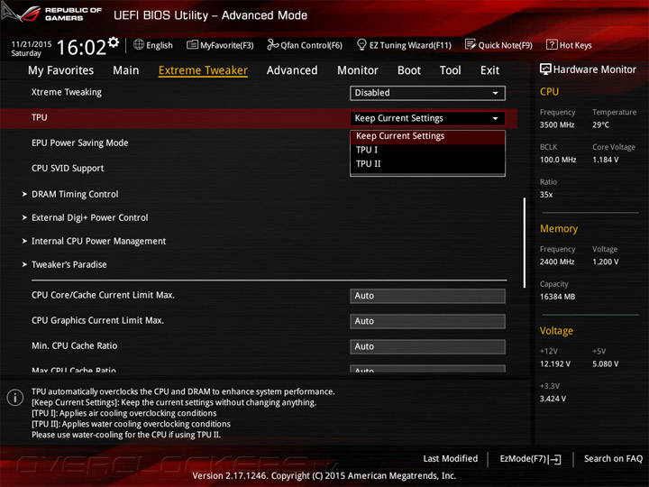Click the 11/21/2015 Saturday date
Image resolution: width=649 pixels, height=487 pixels.
click(32, 49)
